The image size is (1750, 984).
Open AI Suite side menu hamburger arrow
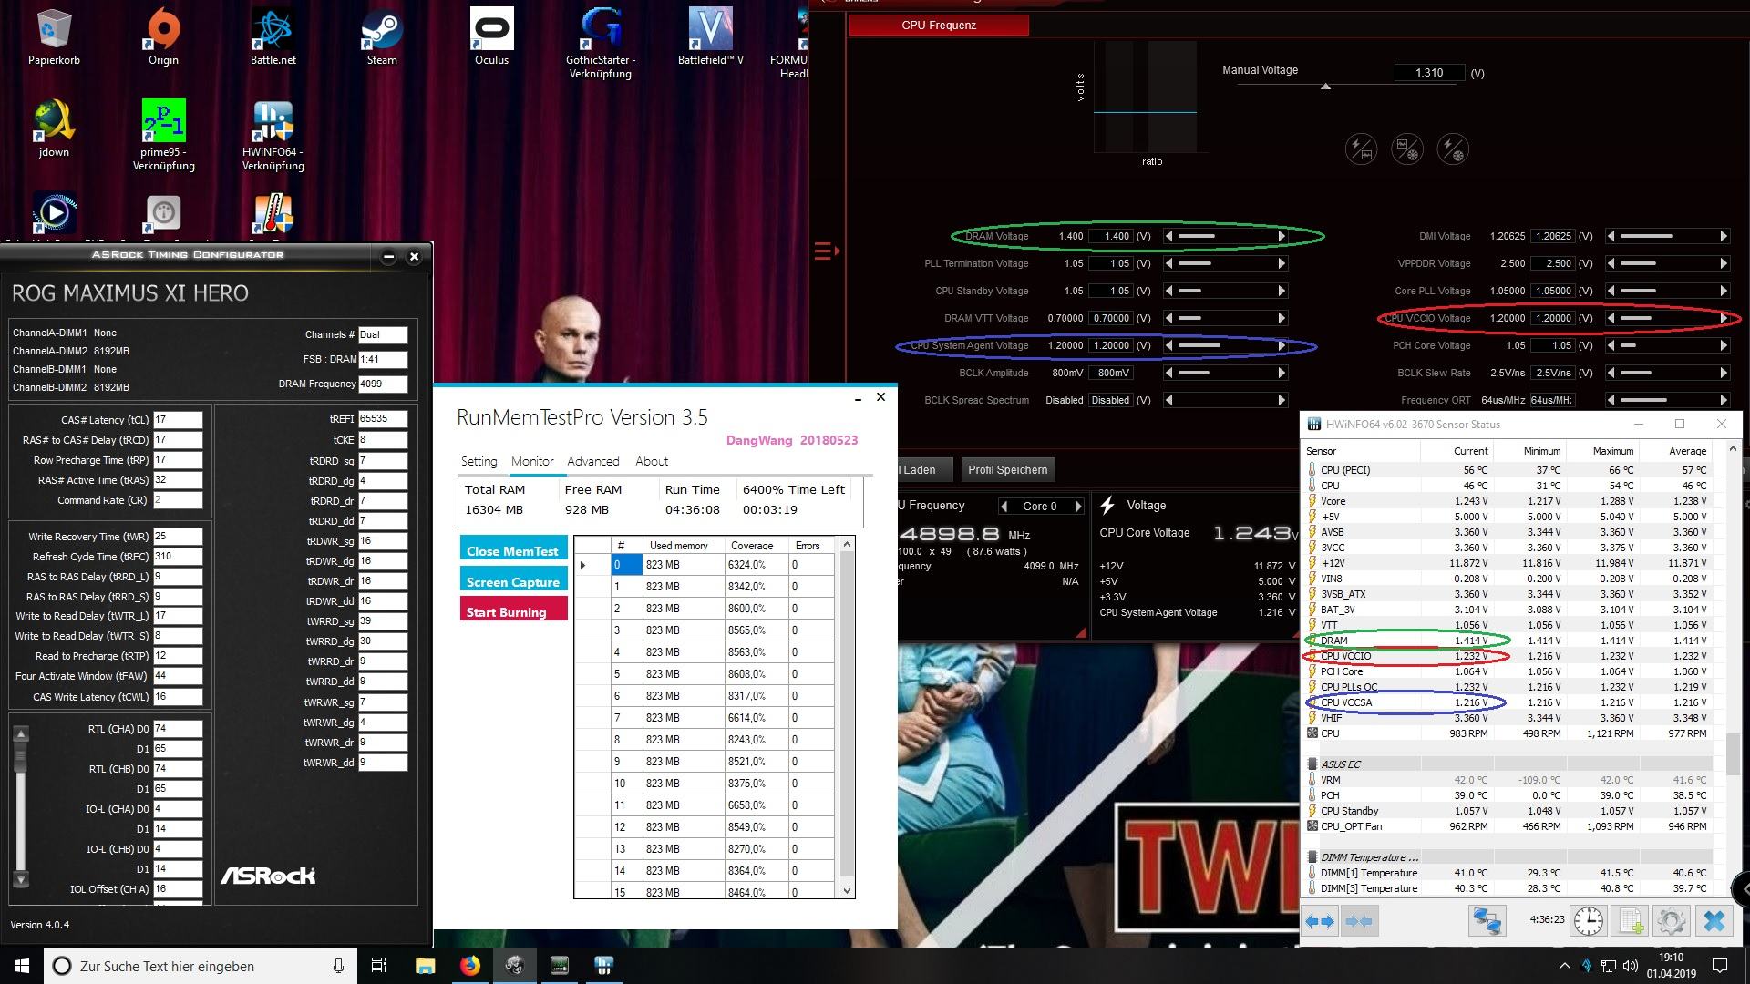[x=826, y=251]
